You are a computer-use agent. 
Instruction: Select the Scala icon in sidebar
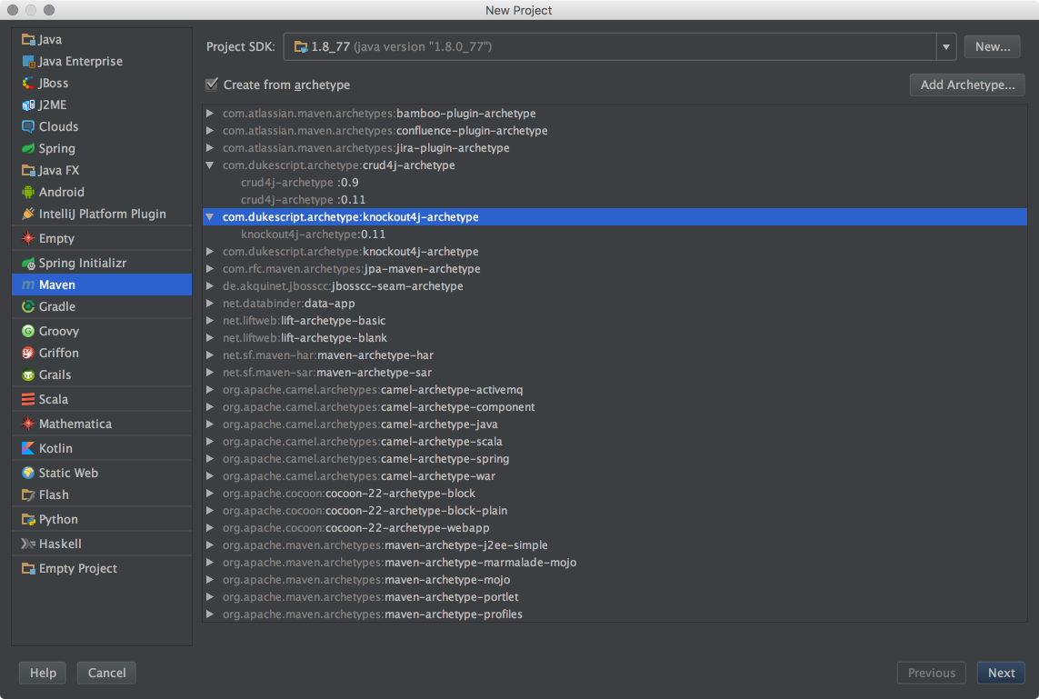(x=28, y=400)
